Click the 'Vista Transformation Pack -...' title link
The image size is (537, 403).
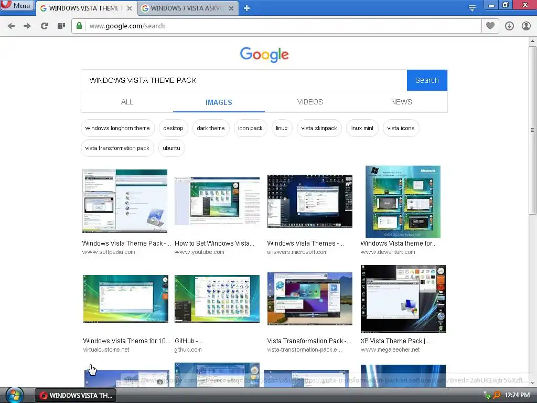pyautogui.click(x=309, y=341)
